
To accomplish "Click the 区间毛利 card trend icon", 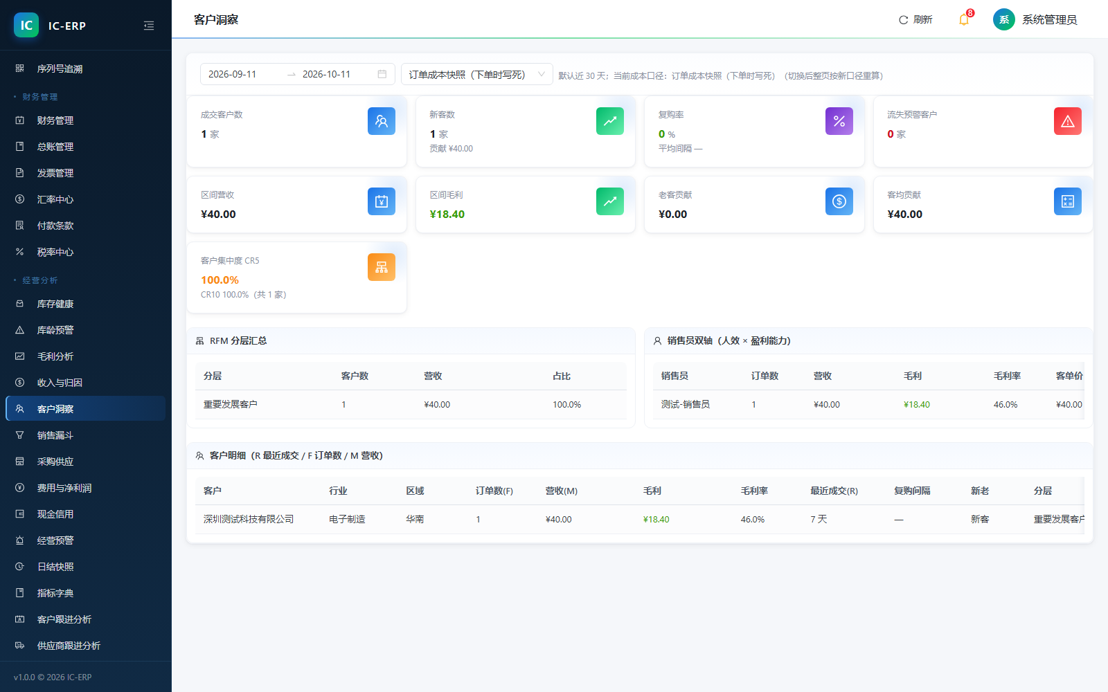I will click(x=610, y=201).
